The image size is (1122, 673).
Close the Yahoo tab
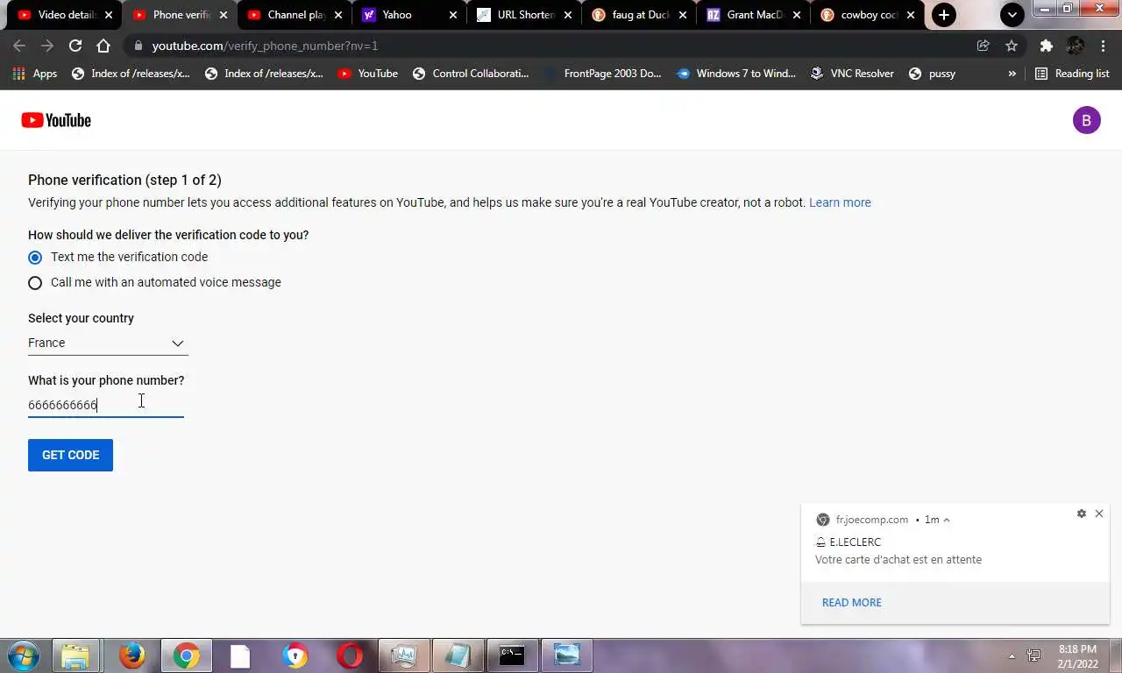[453, 15]
